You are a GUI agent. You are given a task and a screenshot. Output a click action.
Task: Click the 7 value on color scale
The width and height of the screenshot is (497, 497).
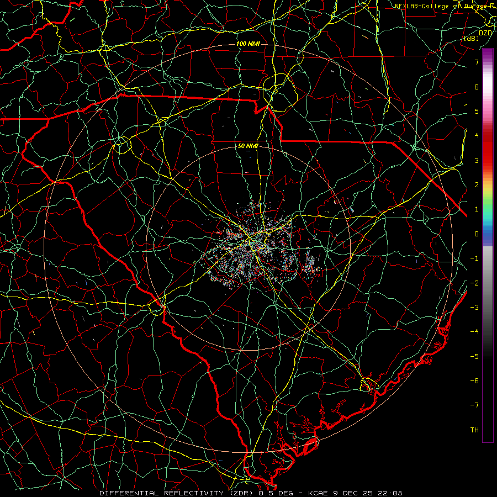(477, 62)
